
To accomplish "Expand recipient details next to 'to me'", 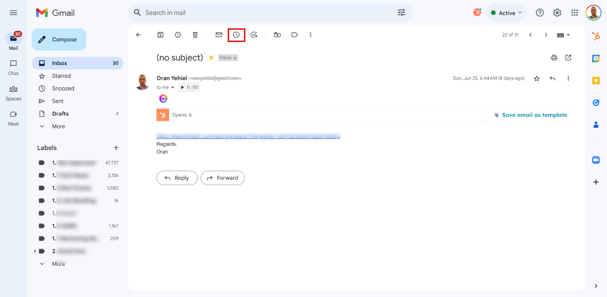I will coord(172,87).
